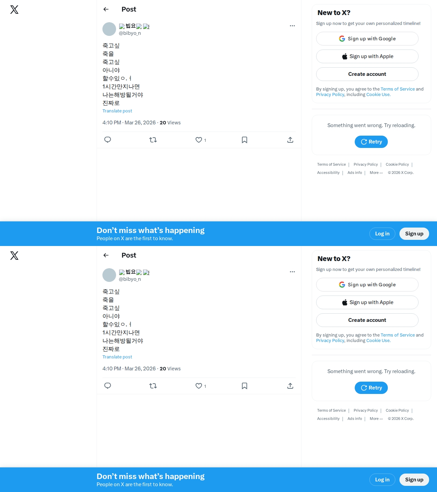
Task: Reply using the comment icon on the upper post
Action: [x=108, y=140]
